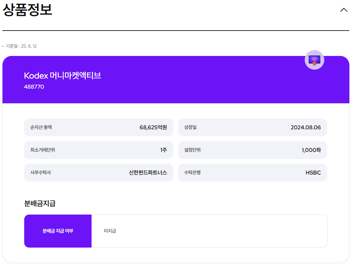The width and height of the screenshot is (354, 265).
Task: Select the 상장일 information card
Action: click(x=252, y=127)
